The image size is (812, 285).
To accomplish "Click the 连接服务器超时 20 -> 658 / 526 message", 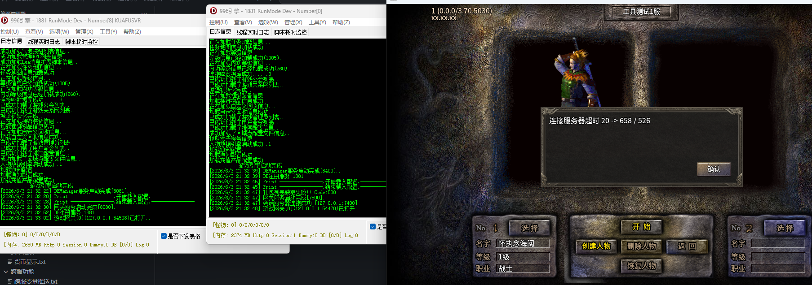I will 599,121.
